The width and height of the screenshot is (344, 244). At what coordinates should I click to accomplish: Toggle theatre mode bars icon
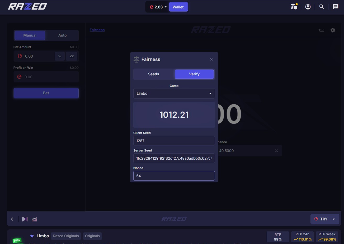[x=25, y=219]
